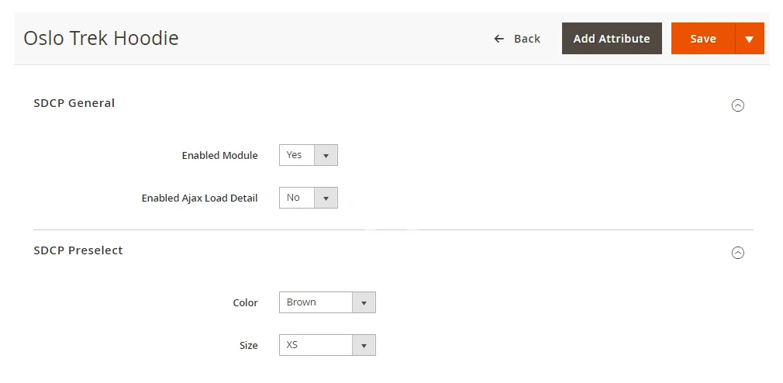Click the Enabled Module field label
The image size is (783, 383).
tap(219, 155)
